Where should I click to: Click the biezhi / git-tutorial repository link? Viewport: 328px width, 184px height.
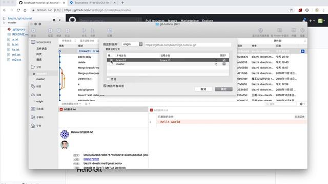pyautogui.click(x=20, y=18)
